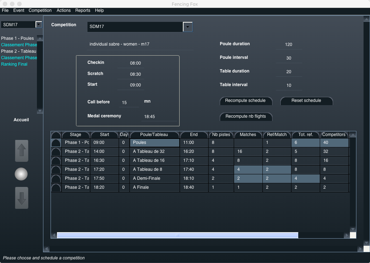The width and height of the screenshot is (370, 263).
Task: Click the Start column header
Action: [104, 135]
